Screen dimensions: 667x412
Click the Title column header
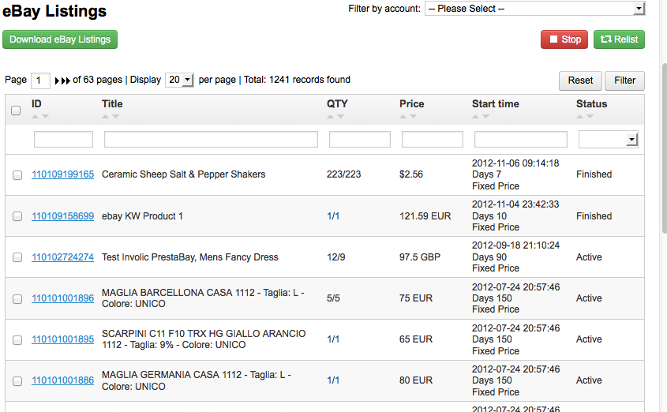[x=112, y=103]
